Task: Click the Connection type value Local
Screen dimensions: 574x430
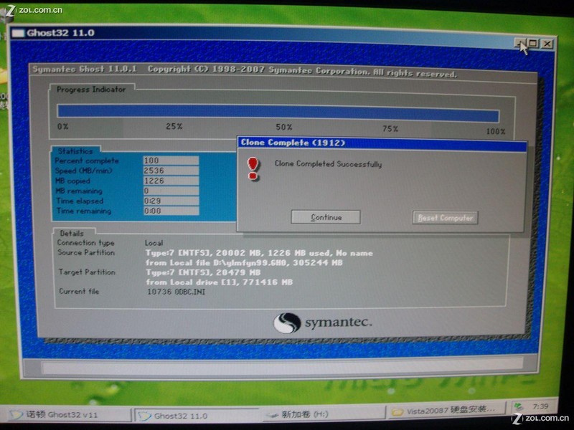Action: click(154, 243)
